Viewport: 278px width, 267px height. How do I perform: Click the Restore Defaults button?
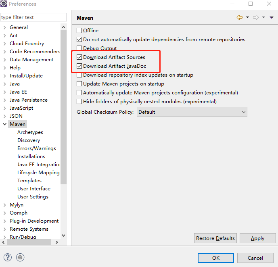point(215,238)
